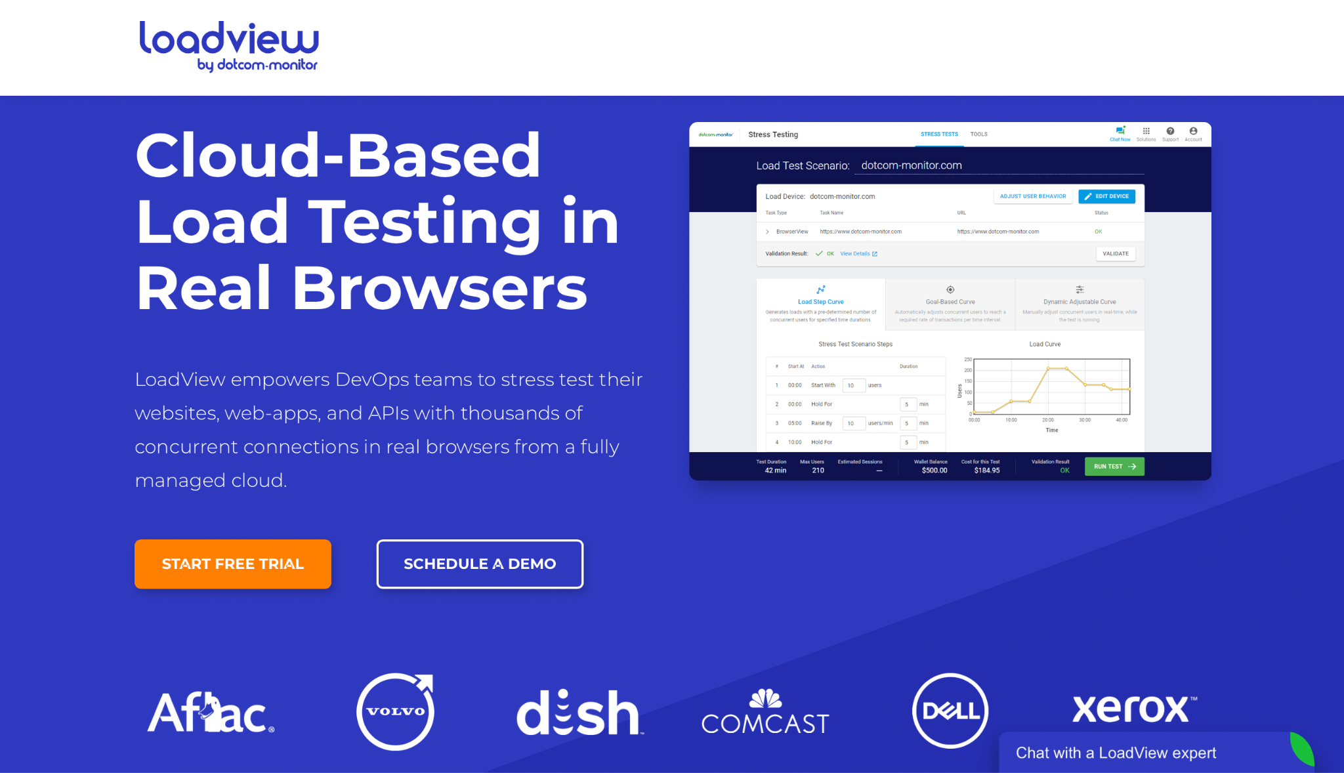
Task: Click the SCHEDULE A DEMO button
Action: click(479, 564)
